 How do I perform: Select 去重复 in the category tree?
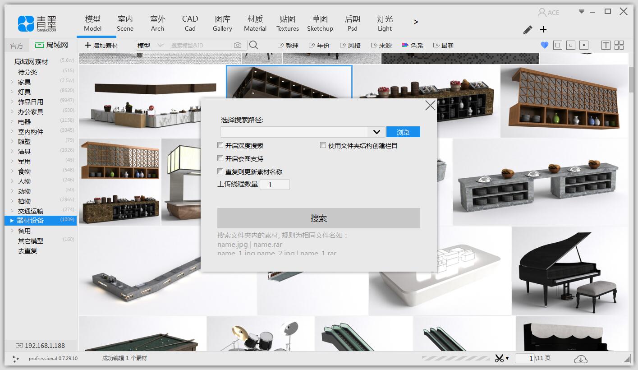(28, 251)
